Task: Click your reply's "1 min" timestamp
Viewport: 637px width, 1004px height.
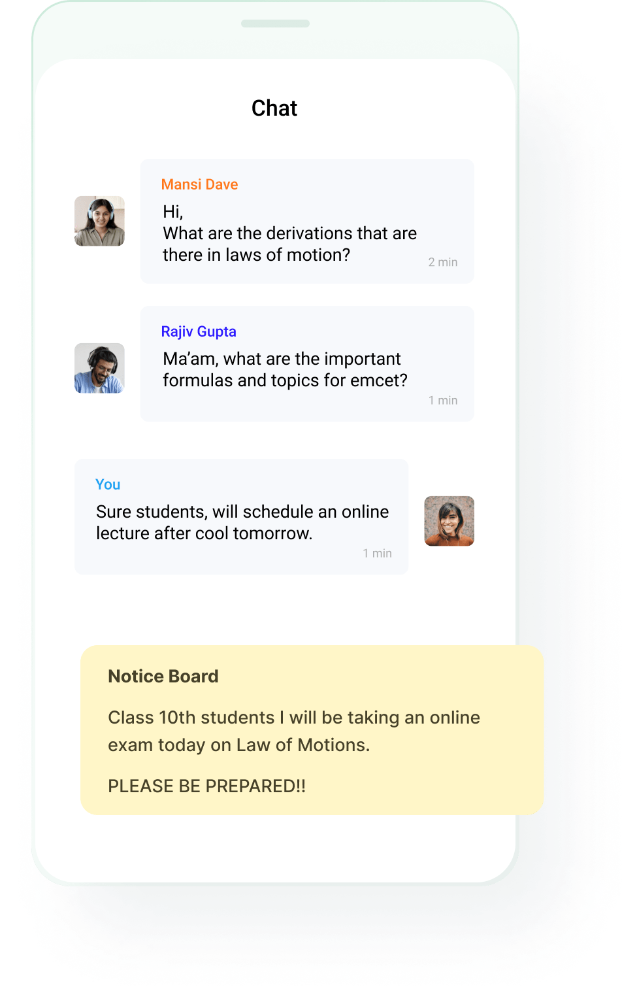Action: click(378, 553)
